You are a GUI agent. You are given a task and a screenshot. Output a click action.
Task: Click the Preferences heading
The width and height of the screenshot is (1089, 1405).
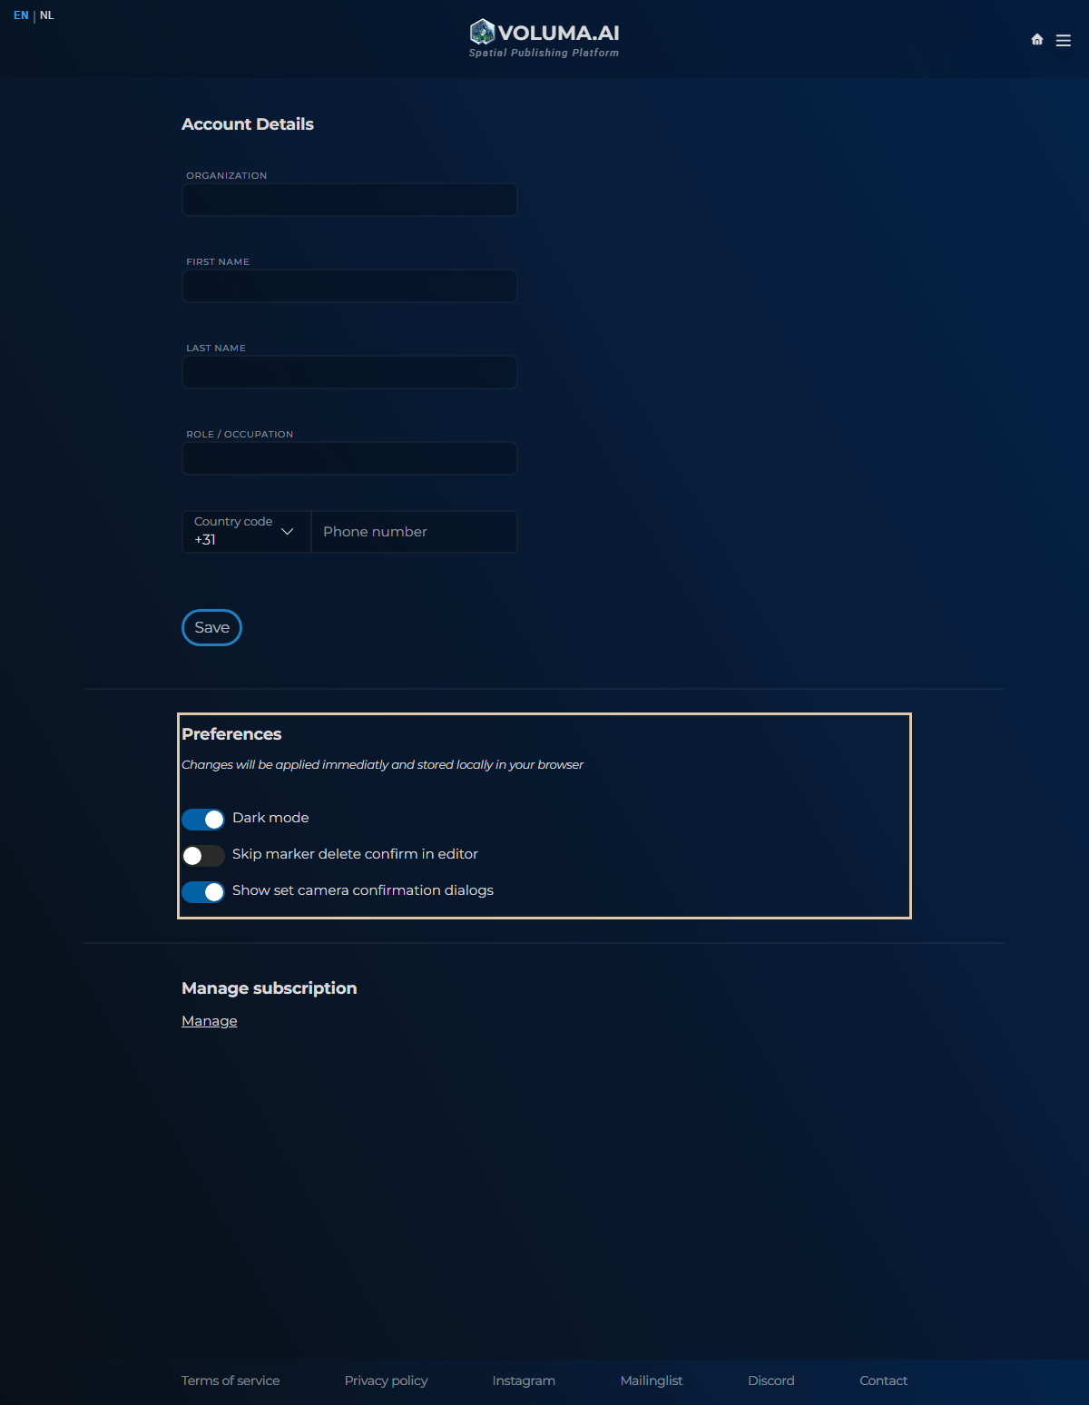(231, 733)
